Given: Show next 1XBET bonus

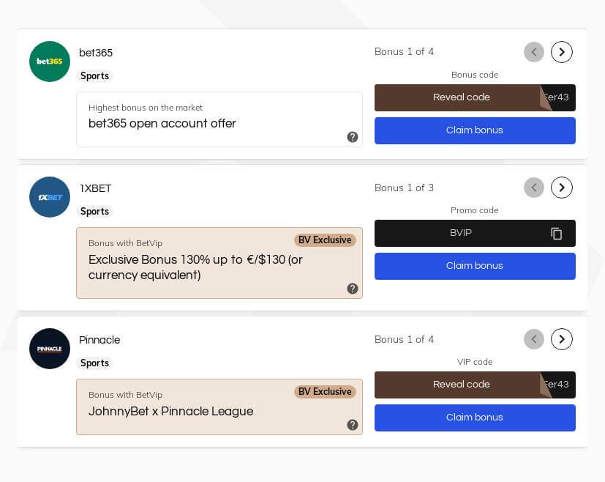Looking at the screenshot, I should point(561,188).
